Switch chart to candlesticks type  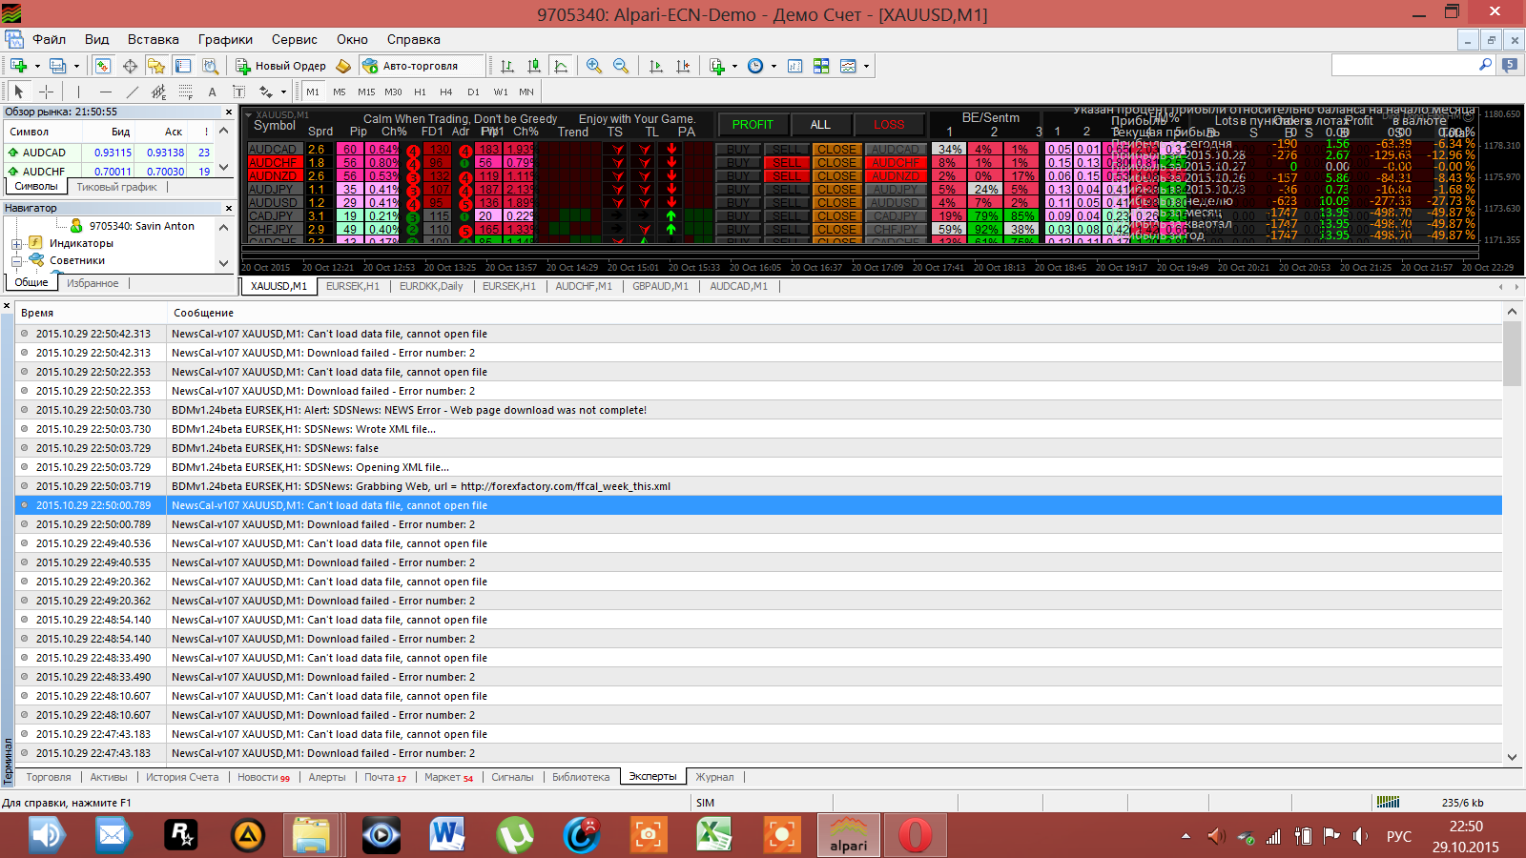(x=534, y=66)
